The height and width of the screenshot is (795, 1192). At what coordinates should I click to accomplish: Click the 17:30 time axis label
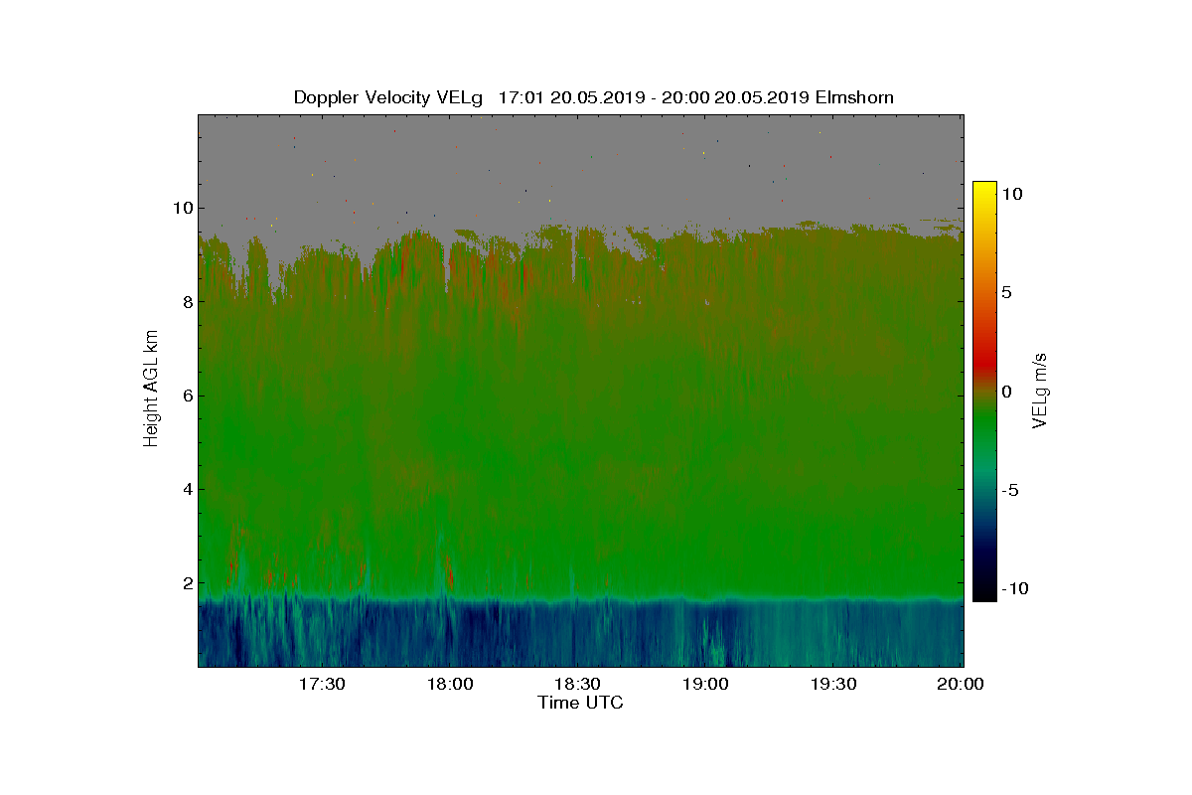[323, 684]
